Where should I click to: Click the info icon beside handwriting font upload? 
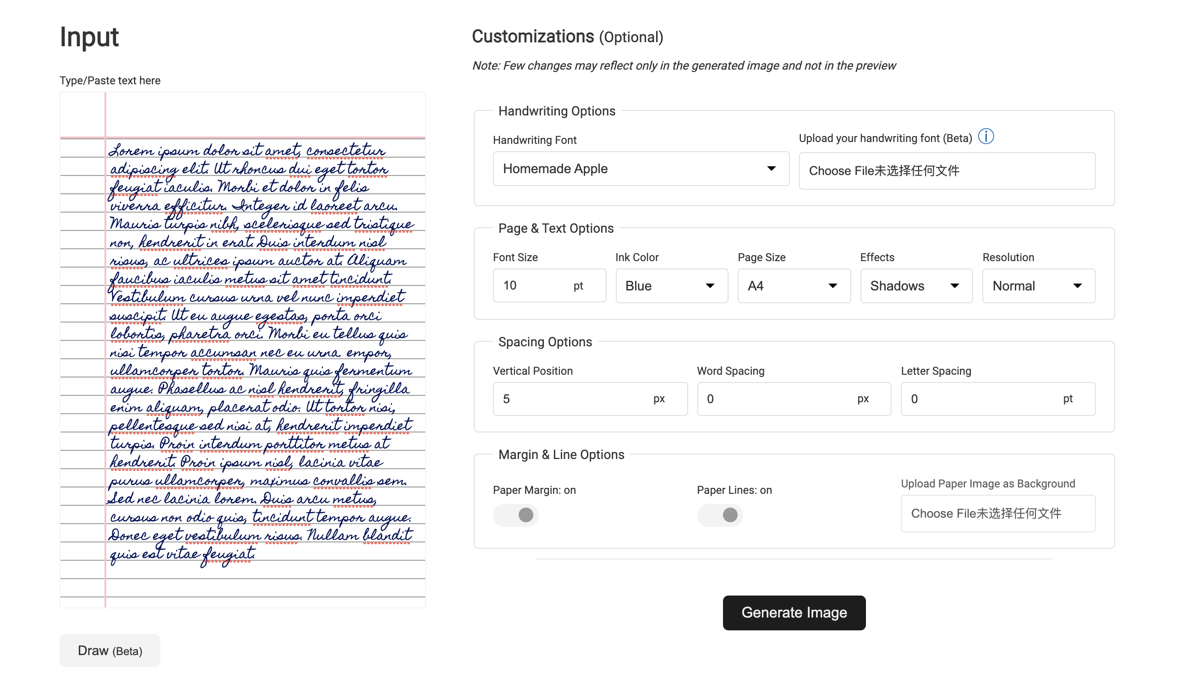click(x=986, y=137)
